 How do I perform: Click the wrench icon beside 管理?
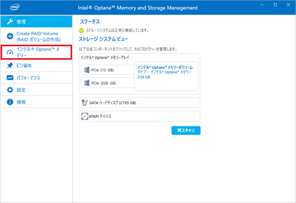(x=10, y=22)
